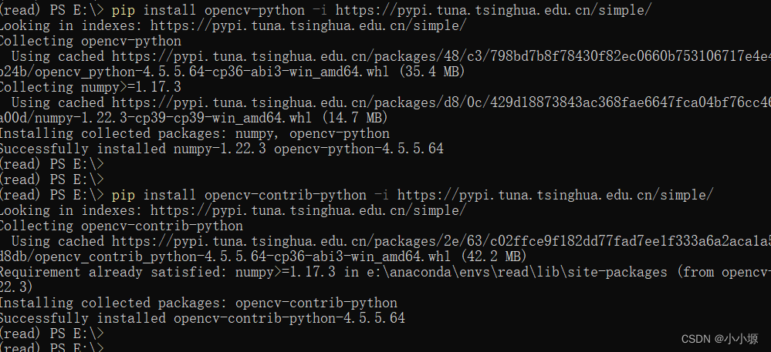
Task: Click the tsinghua URL in the opencv-python install command
Action: [x=494, y=10]
